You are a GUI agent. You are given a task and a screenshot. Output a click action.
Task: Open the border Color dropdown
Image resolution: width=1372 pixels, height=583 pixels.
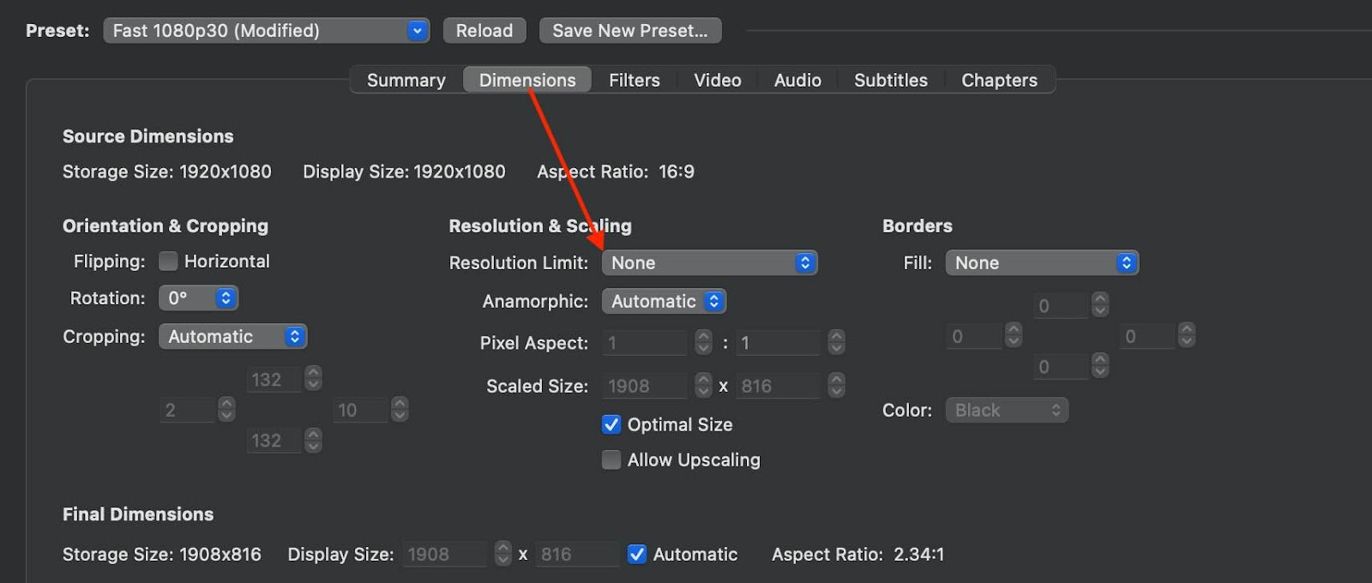[x=1007, y=410]
